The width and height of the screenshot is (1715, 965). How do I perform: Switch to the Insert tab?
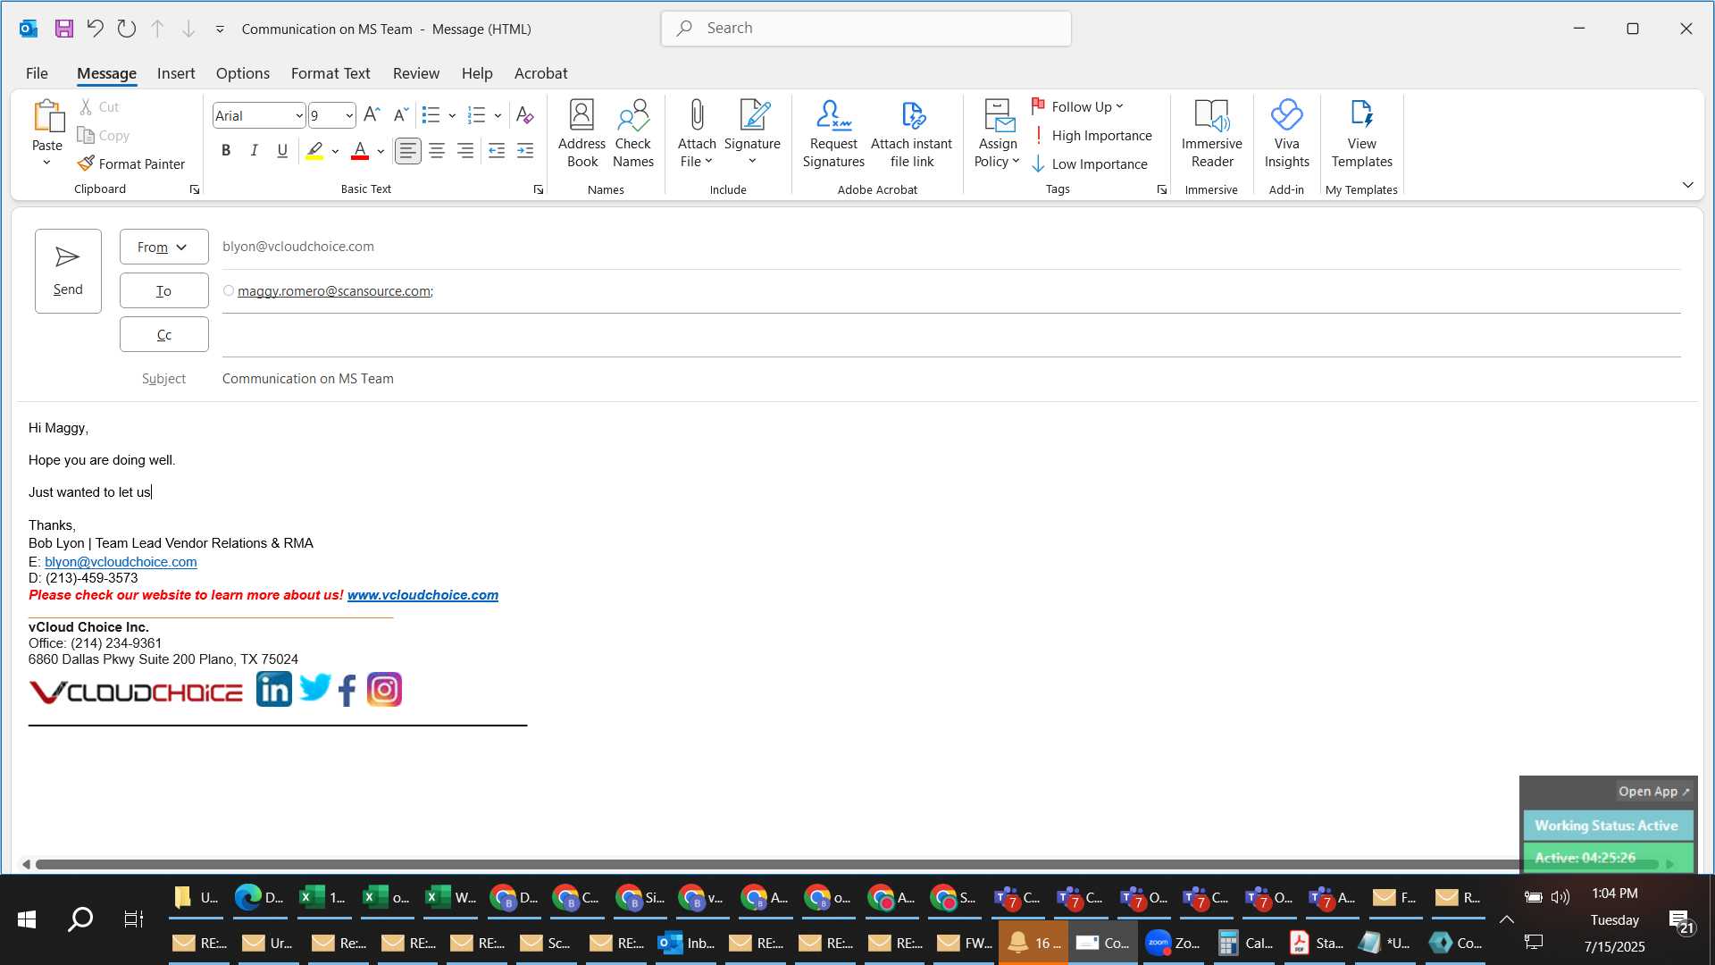coord(176,73)
